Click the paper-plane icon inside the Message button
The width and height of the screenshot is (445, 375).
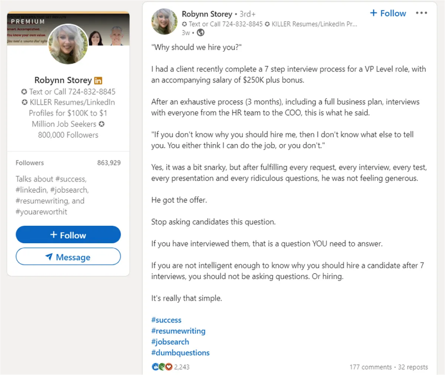click(49, 257)
